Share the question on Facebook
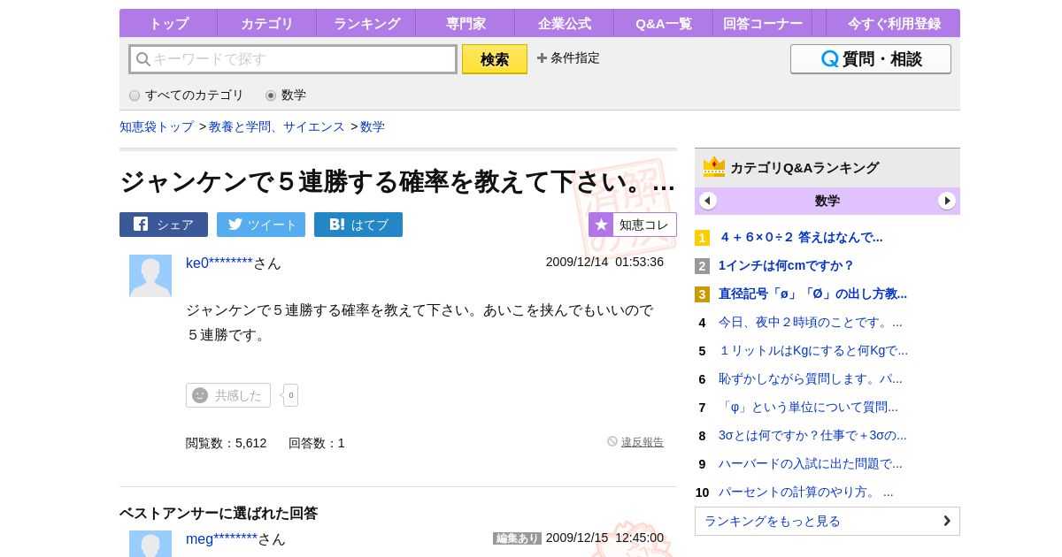This screenshot has width=1062, height=557. tap(164, 225)
